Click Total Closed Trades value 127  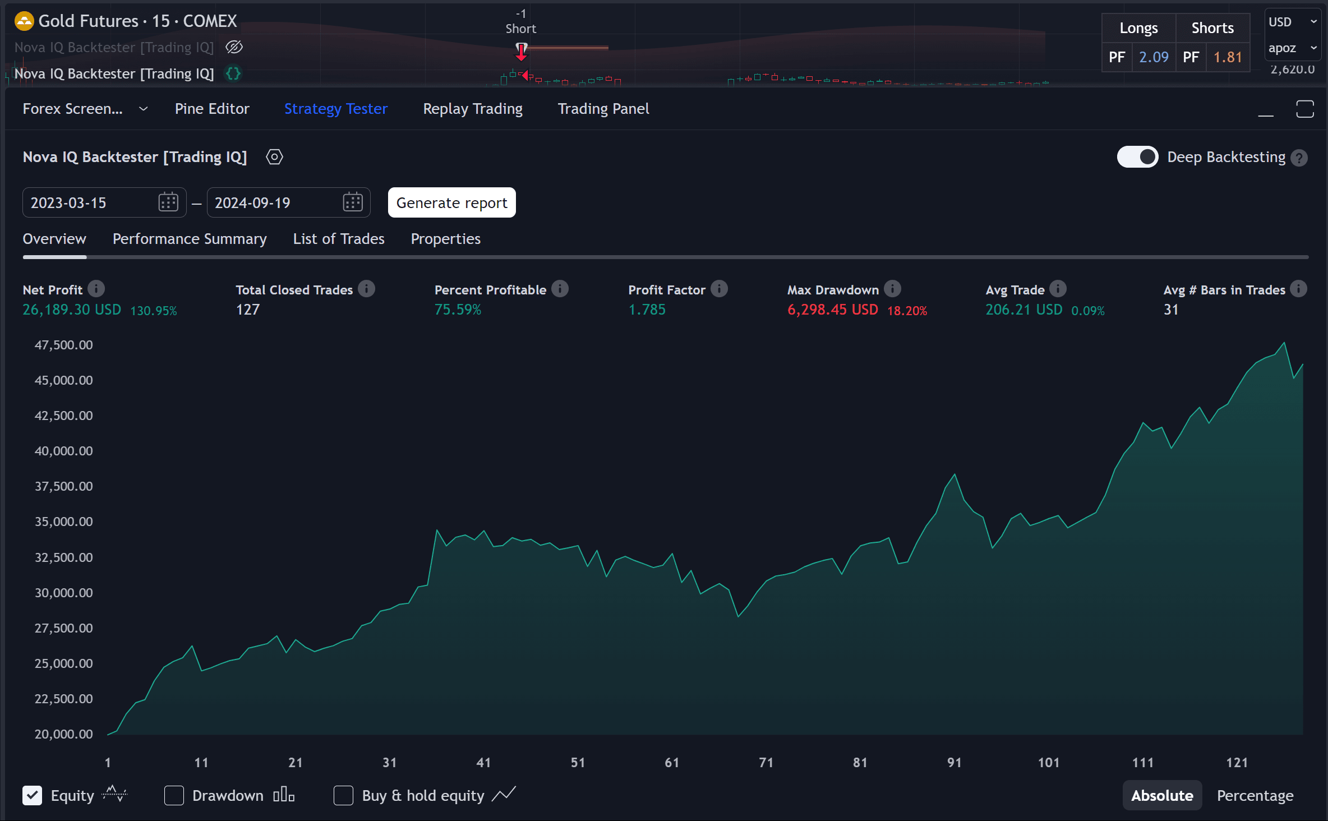[x=248, y=310]
